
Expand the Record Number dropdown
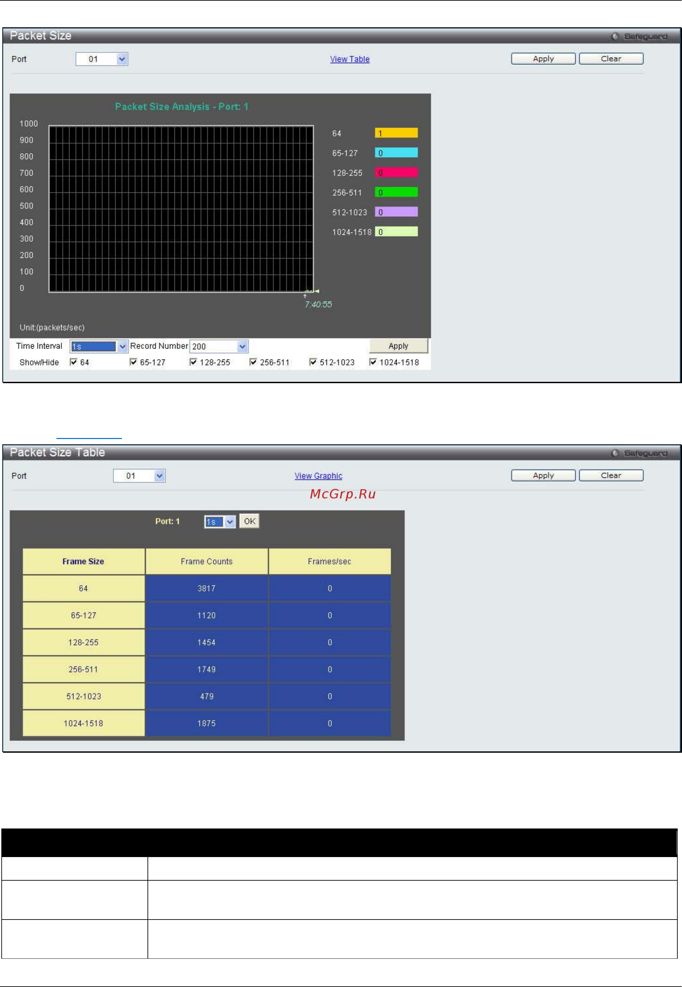tap(219, 346)
